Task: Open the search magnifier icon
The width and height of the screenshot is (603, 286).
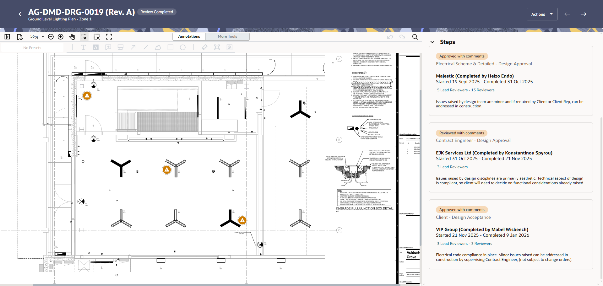Action: (415, 37)
